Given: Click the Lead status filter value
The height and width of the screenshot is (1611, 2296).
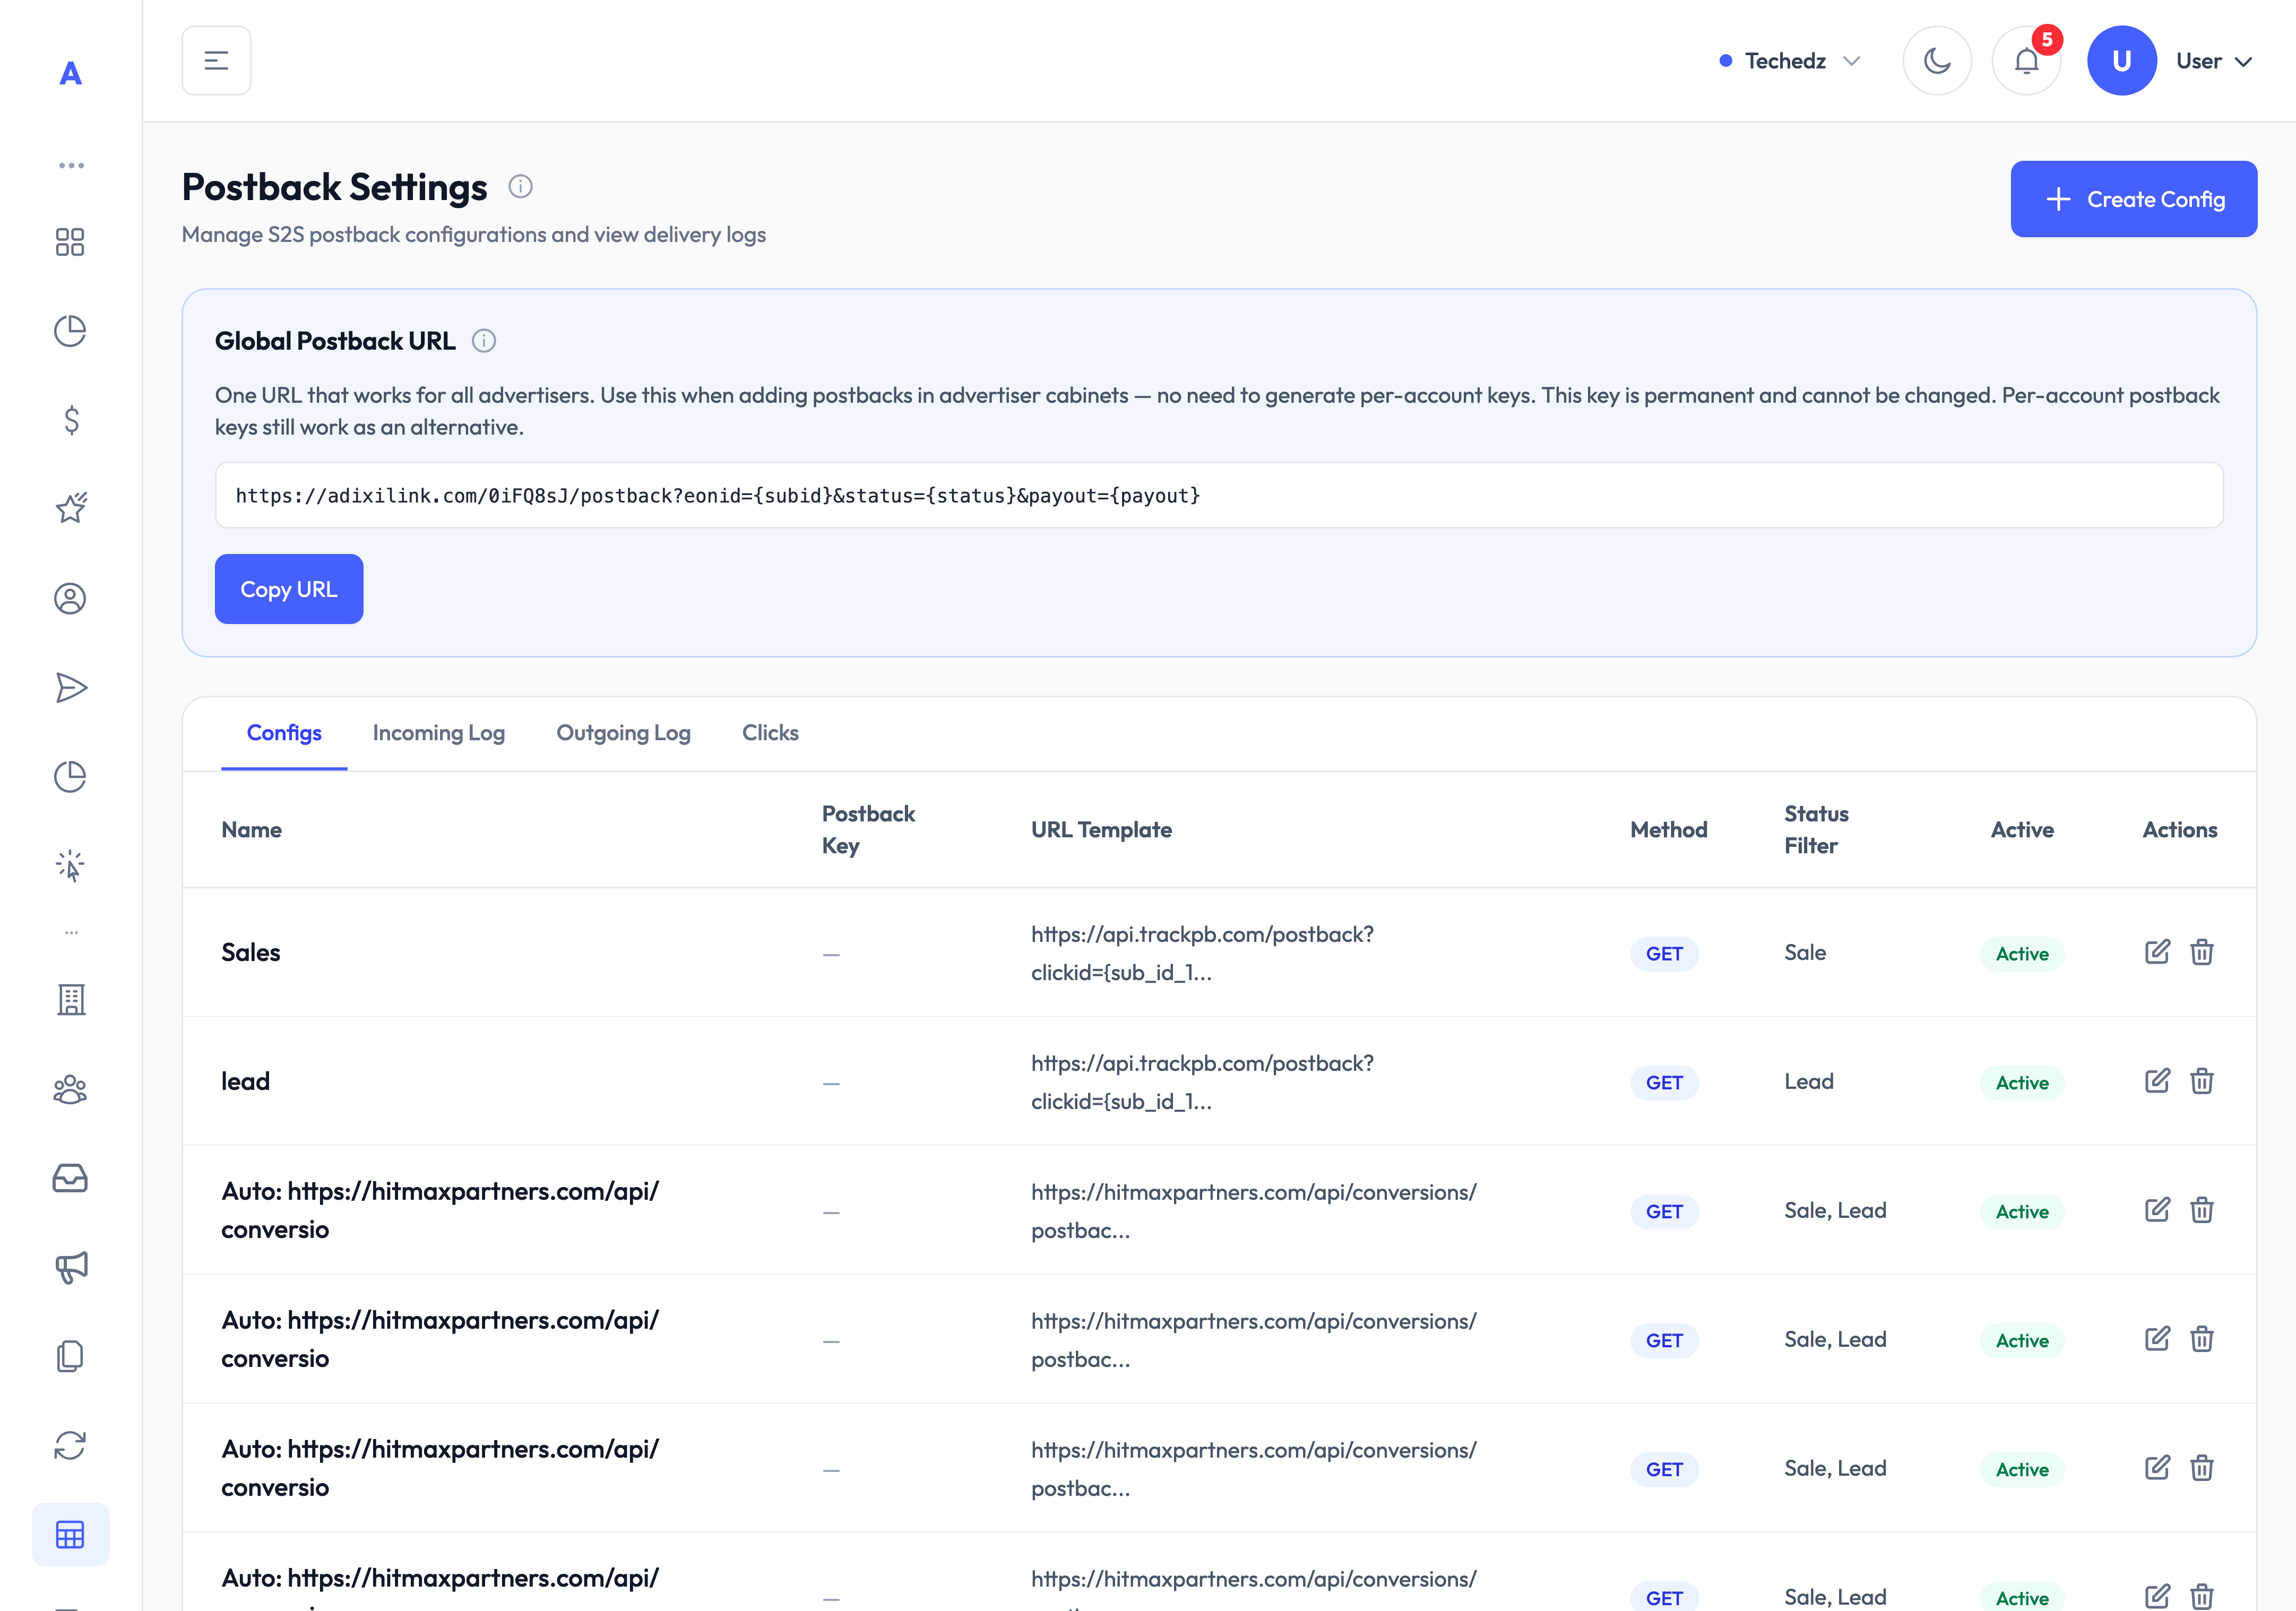Looking at the screenshot, I should [1809, 1081].
